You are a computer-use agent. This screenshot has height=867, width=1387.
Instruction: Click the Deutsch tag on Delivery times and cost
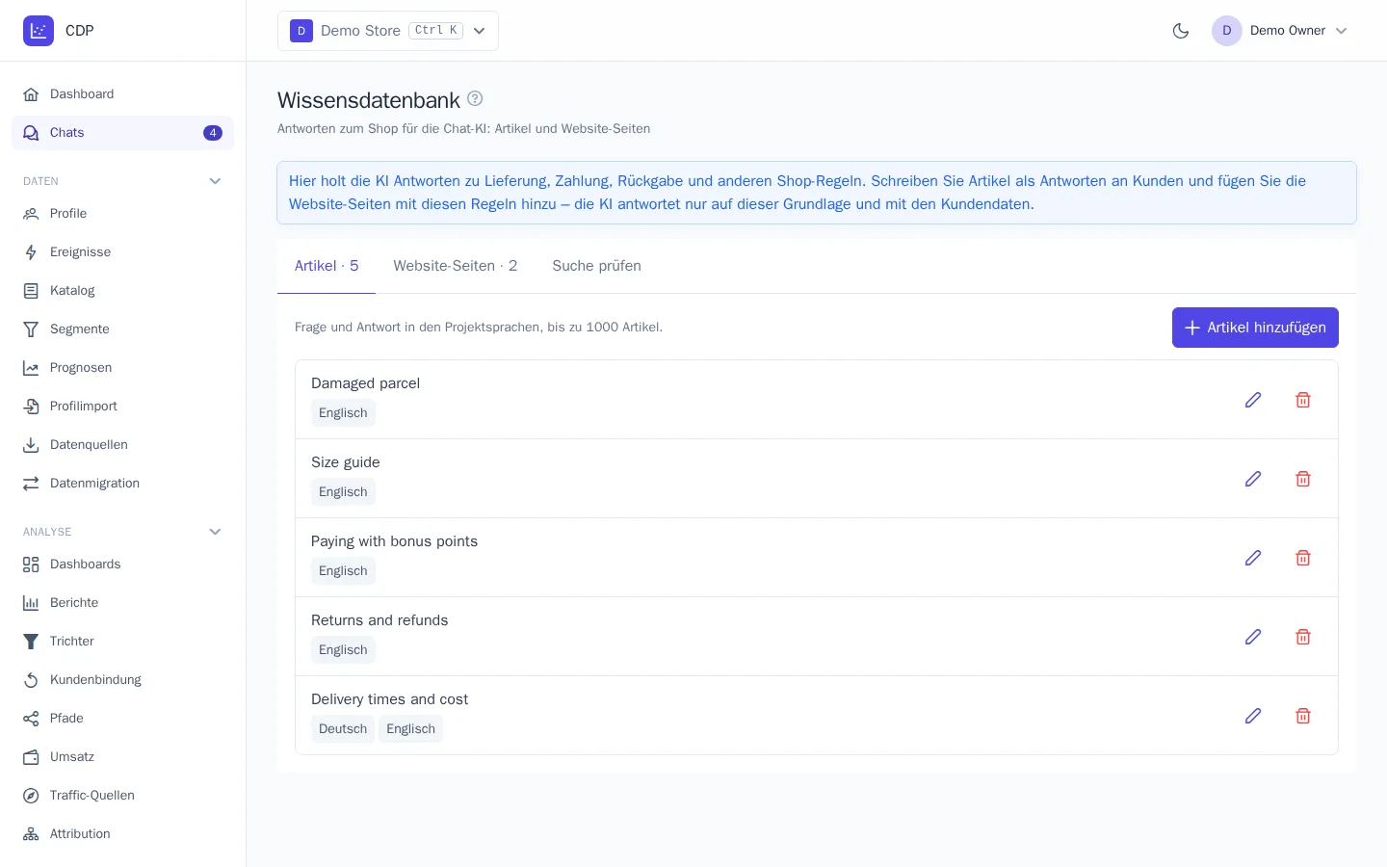pyautogui.click(x=343, y=729)
